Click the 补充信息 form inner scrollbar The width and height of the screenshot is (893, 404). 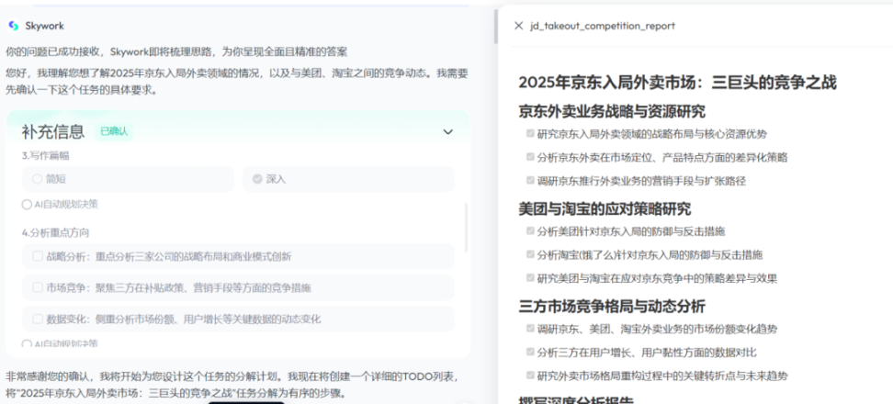[467, 228]
